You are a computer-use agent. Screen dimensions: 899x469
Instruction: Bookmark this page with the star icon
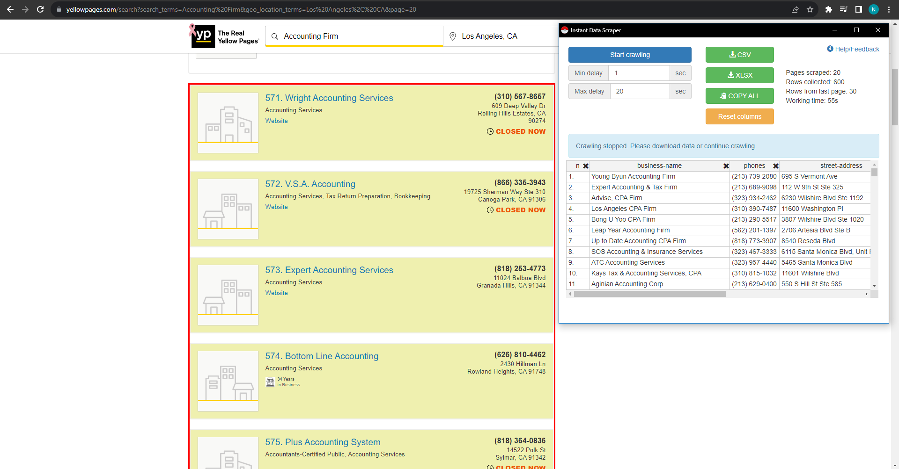[x=810, y=9]
